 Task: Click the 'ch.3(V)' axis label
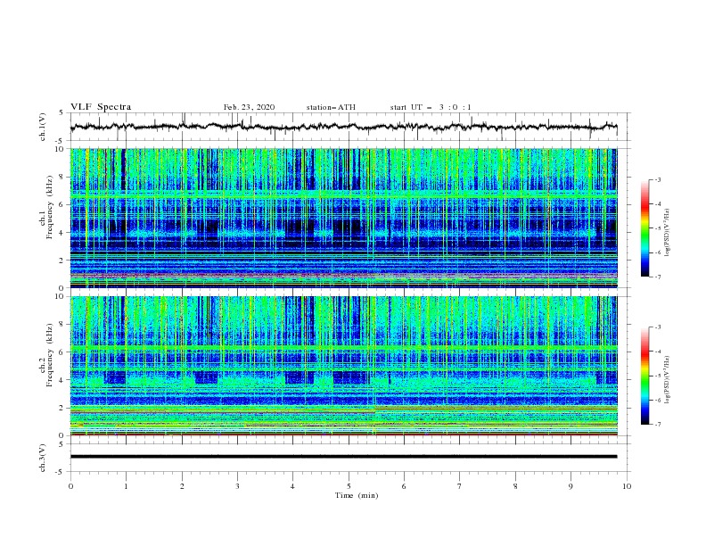click(x=43, y=458)
